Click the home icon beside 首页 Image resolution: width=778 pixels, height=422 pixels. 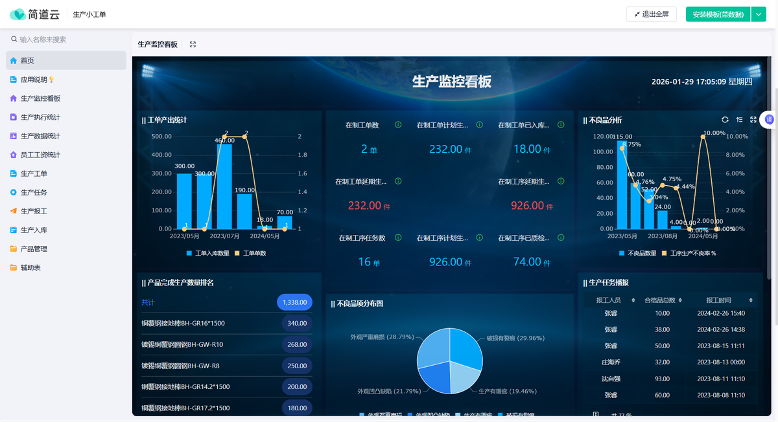pyautogui.click(x=14, y=60)
